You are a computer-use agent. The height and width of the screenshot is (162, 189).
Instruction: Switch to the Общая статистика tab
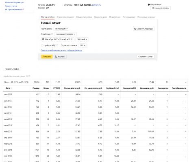tap(84, 17)
